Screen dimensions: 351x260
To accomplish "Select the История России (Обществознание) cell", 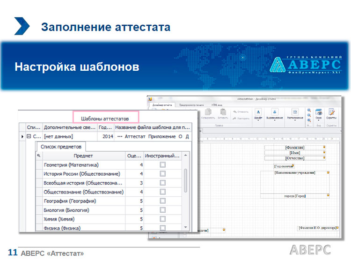I will 84,174.
